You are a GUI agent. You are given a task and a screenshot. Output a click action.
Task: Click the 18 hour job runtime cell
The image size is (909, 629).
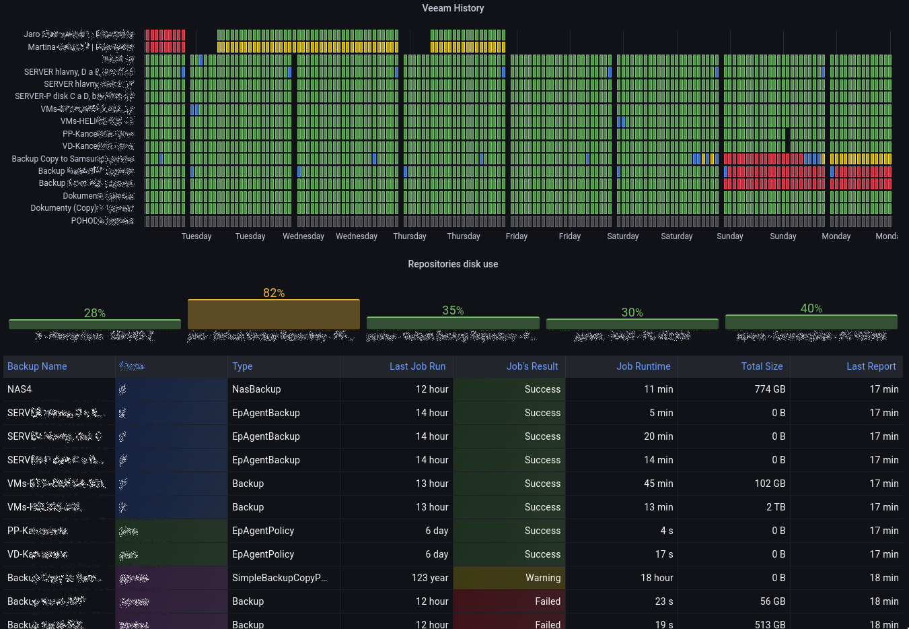click(x=622, y=578)
